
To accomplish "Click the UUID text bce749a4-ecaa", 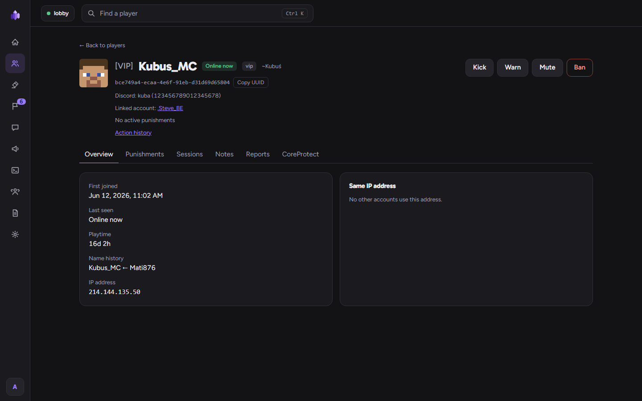I will [172, 82].
